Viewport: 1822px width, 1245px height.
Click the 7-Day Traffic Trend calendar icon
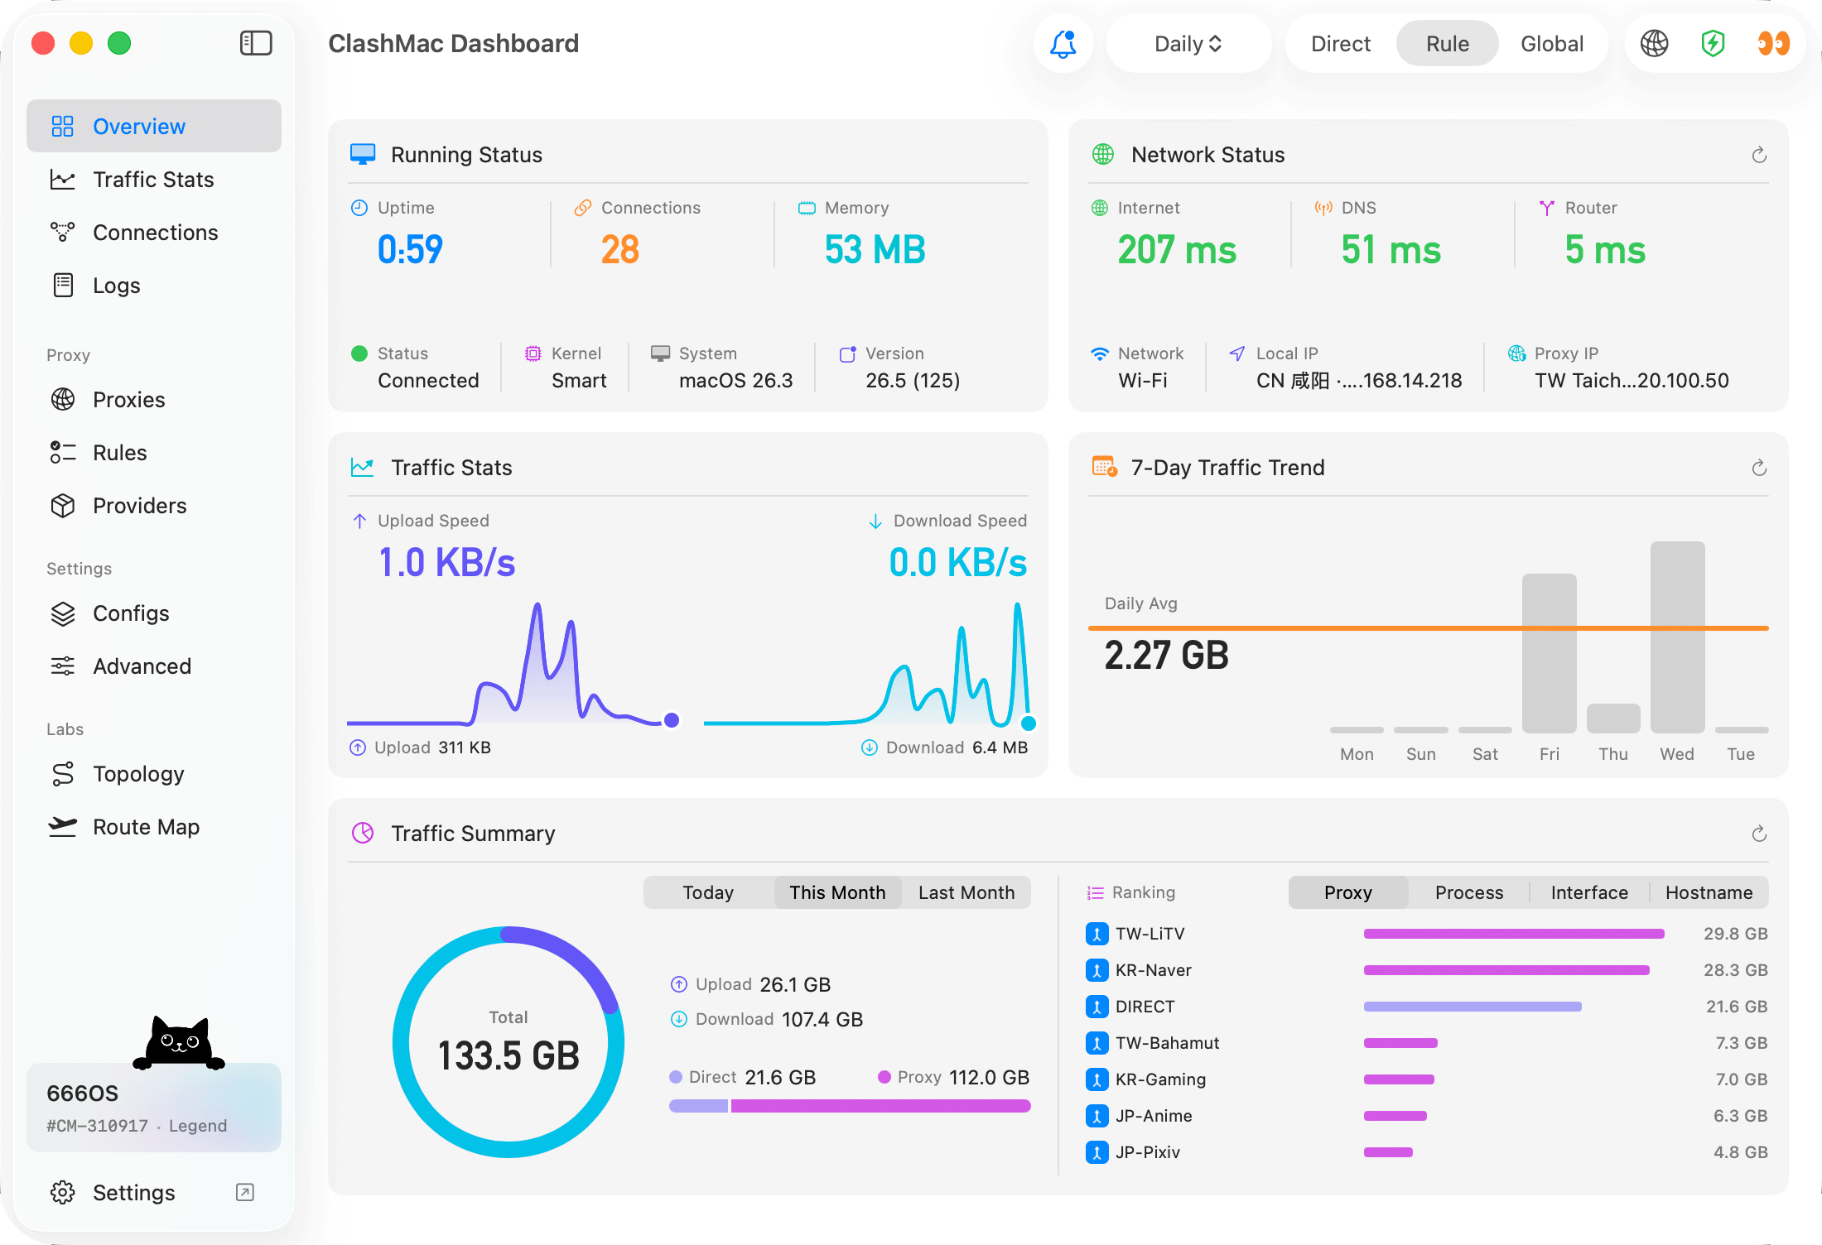(1105, 467)
